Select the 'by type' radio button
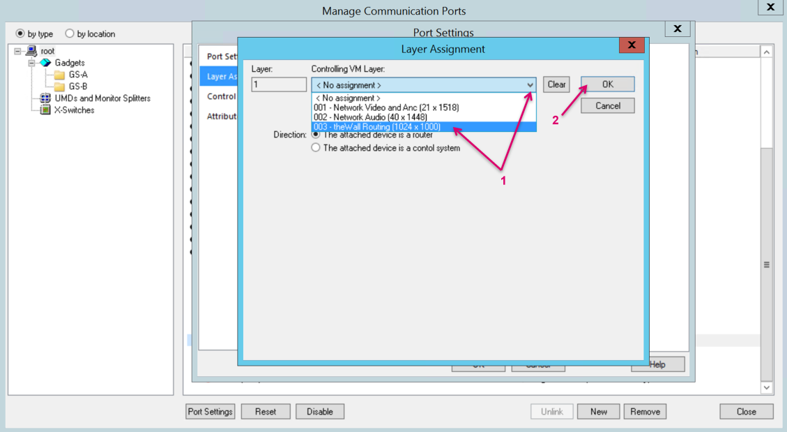 click(x=20, y=33)
